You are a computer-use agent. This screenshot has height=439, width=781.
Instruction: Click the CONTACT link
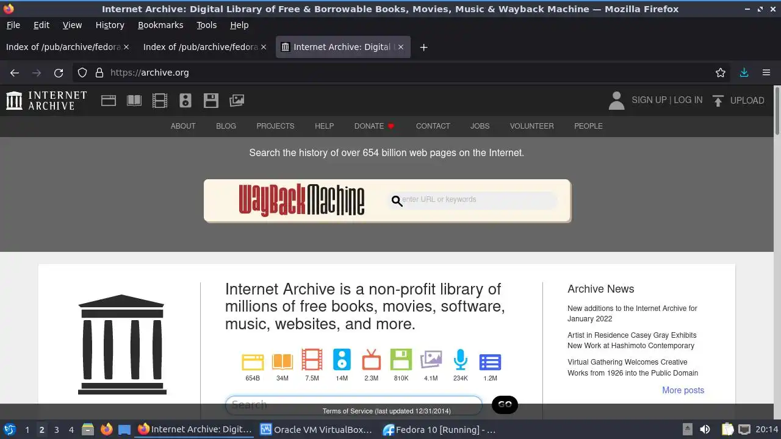[433, 126]
